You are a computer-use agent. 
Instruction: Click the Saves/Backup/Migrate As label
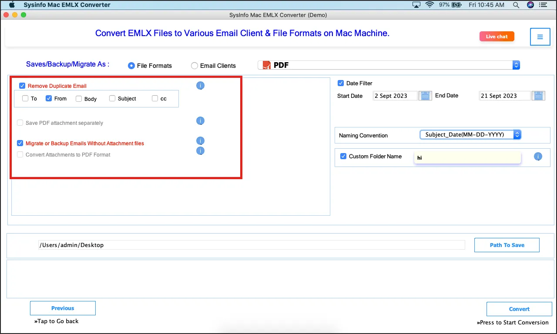68,64
